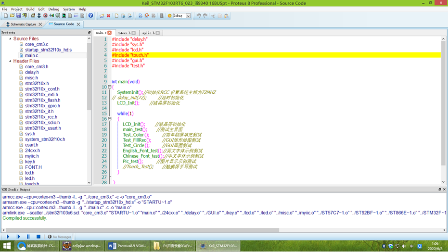The image size is (448, 252).
Task: Select FONT.H in Header Files
Action: coord(33,167)
